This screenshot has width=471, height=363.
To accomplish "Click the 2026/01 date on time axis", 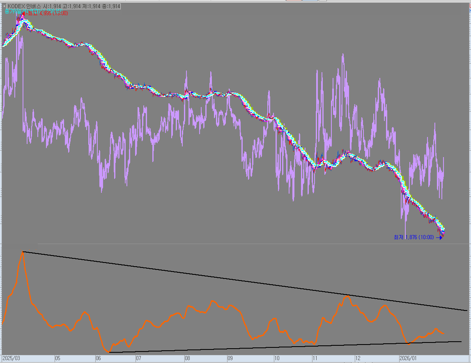I will (408, 358).
